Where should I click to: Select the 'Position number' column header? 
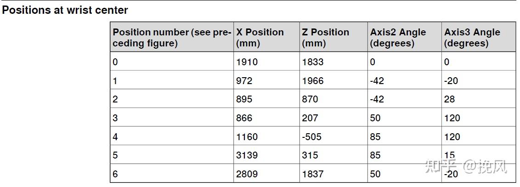click(171, 38)
